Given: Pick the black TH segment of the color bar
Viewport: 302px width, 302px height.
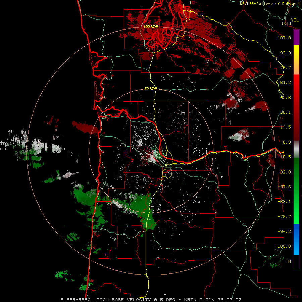Looking at the screenshot, I should pyautogui.click(x=296, y=261).
